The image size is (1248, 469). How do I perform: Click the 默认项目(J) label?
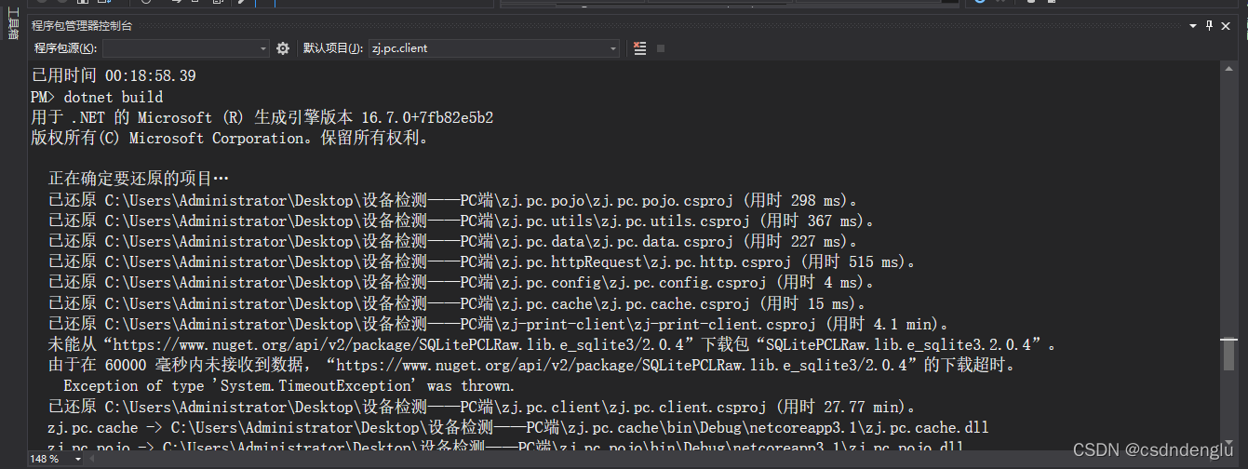pyautogui.click(x=333, y=48)
